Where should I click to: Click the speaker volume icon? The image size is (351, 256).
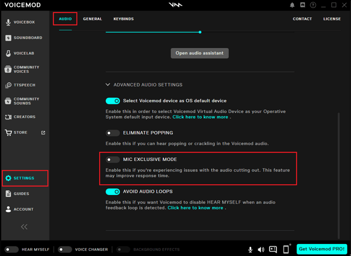261,249
